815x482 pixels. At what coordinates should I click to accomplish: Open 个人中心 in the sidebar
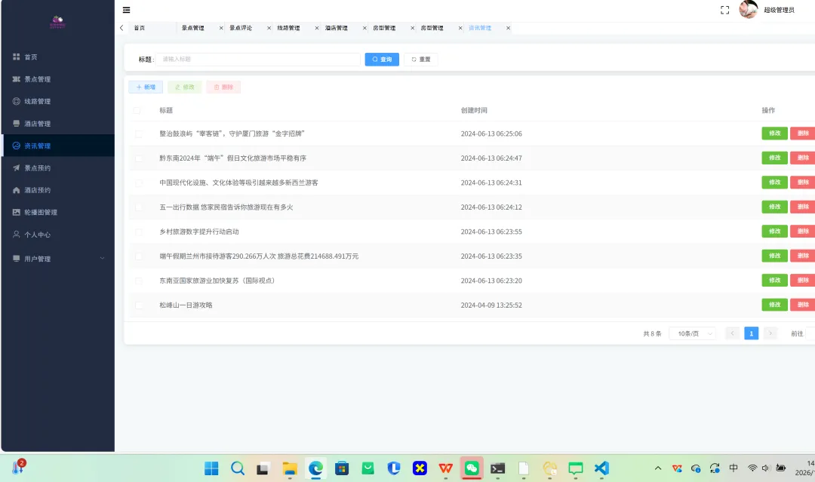pos(57,235)
